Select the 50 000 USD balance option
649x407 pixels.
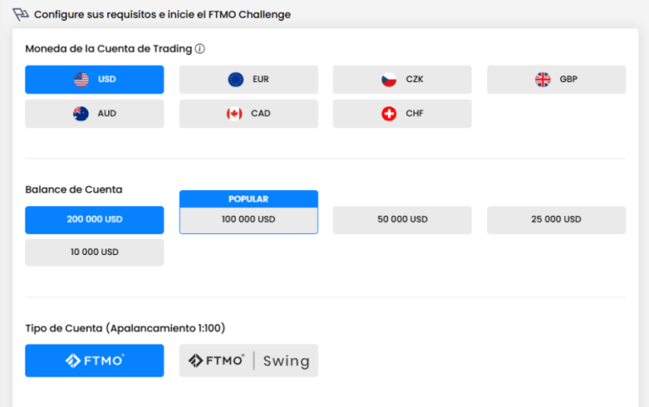click(x=402, y=220)
